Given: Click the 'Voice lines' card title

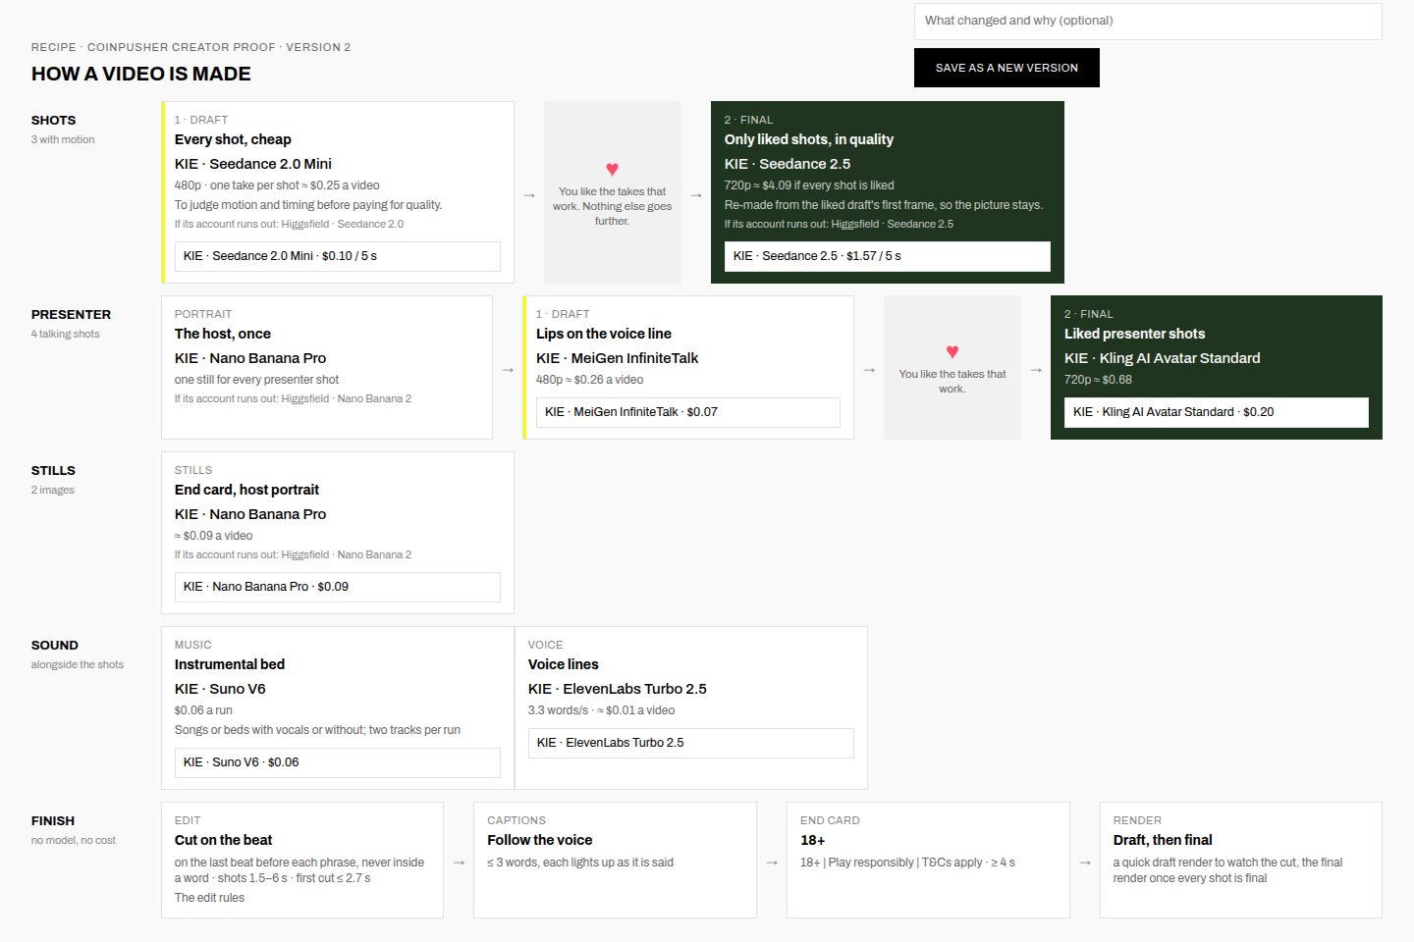Looking at the screenshot, I should 563,664.
